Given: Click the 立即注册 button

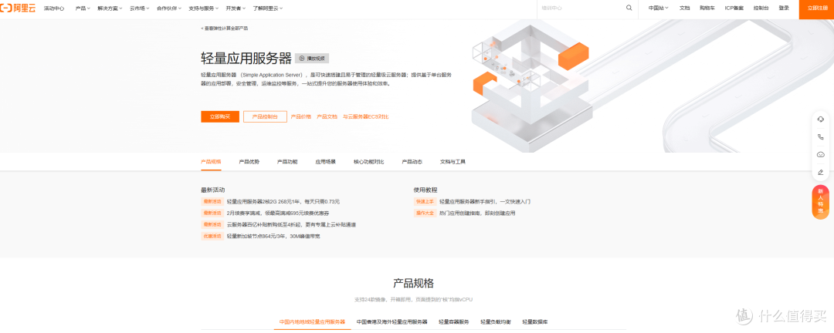Looking at the screenshot, I should (816, 9).
